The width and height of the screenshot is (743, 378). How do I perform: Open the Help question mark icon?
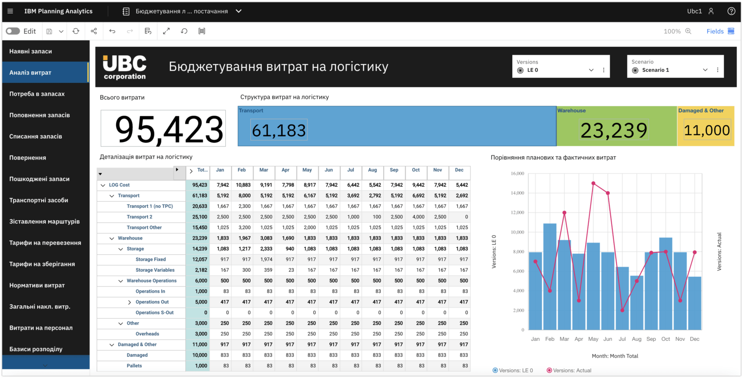pos(731,11)
